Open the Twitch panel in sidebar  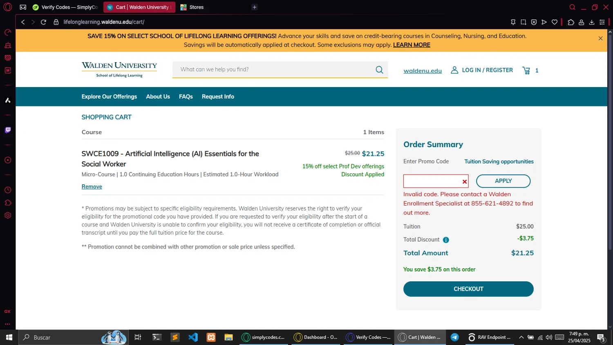(x=7, y=130)
